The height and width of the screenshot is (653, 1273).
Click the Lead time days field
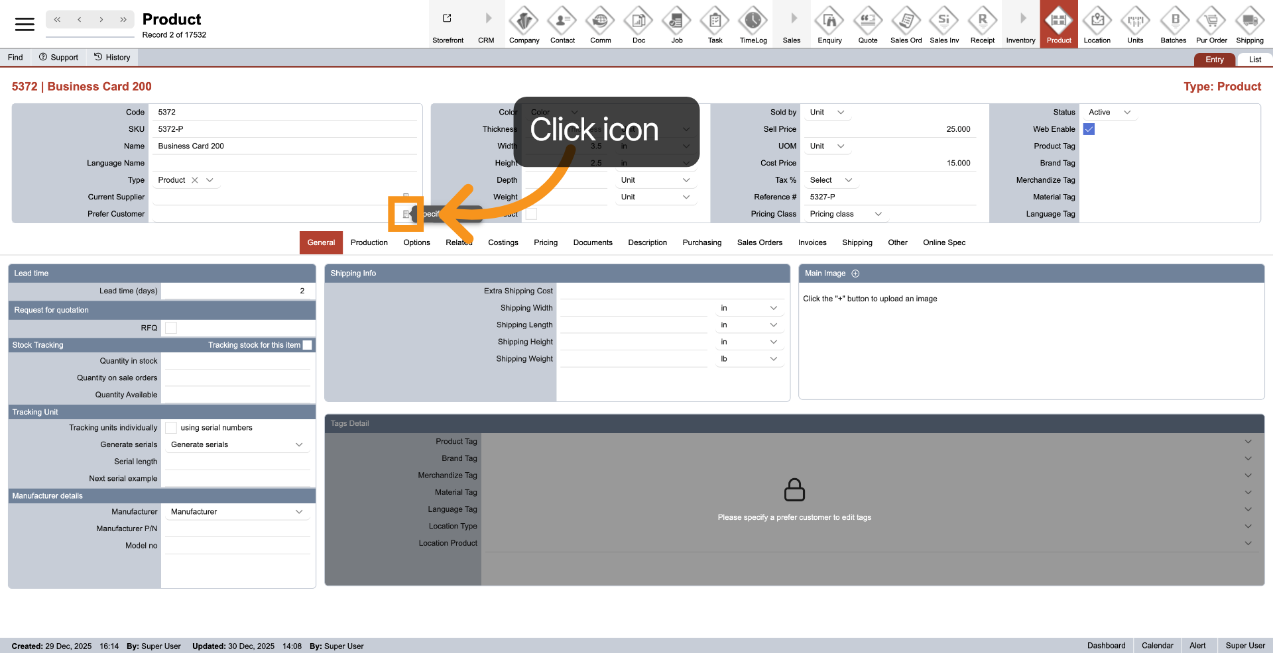coord(236,291)
